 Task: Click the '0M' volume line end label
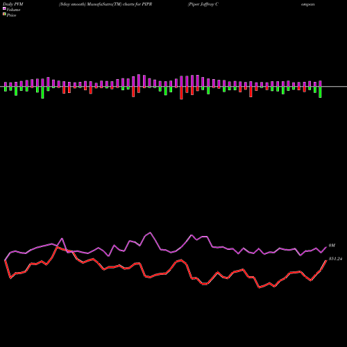332,246
